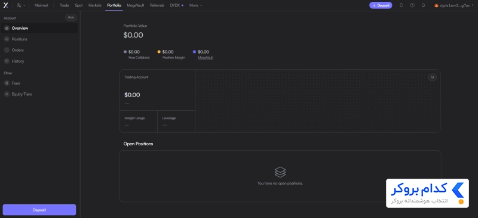This screenshot has width=478, height=218.
Task: Click the Orders sidebar icon
Action: click(x=7, y=50)
